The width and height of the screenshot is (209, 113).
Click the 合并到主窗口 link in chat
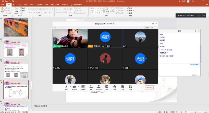click(194, 65)
